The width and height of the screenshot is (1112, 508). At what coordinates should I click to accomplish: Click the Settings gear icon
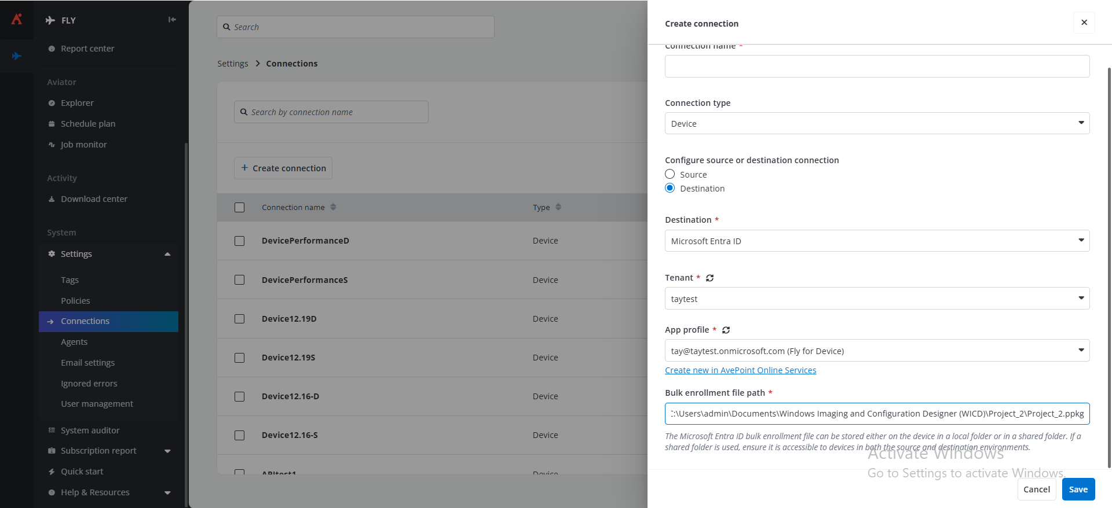point(52,254)
